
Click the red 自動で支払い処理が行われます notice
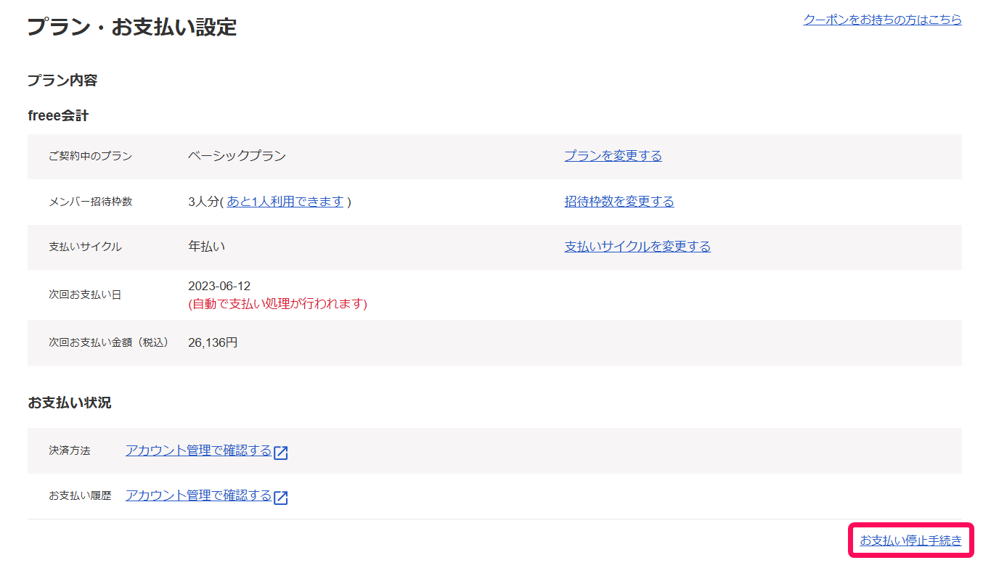(277, 304)
